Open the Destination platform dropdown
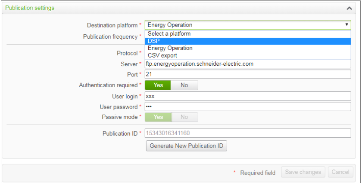The height and width of the screenshot is (185, 362). point(248,25)
